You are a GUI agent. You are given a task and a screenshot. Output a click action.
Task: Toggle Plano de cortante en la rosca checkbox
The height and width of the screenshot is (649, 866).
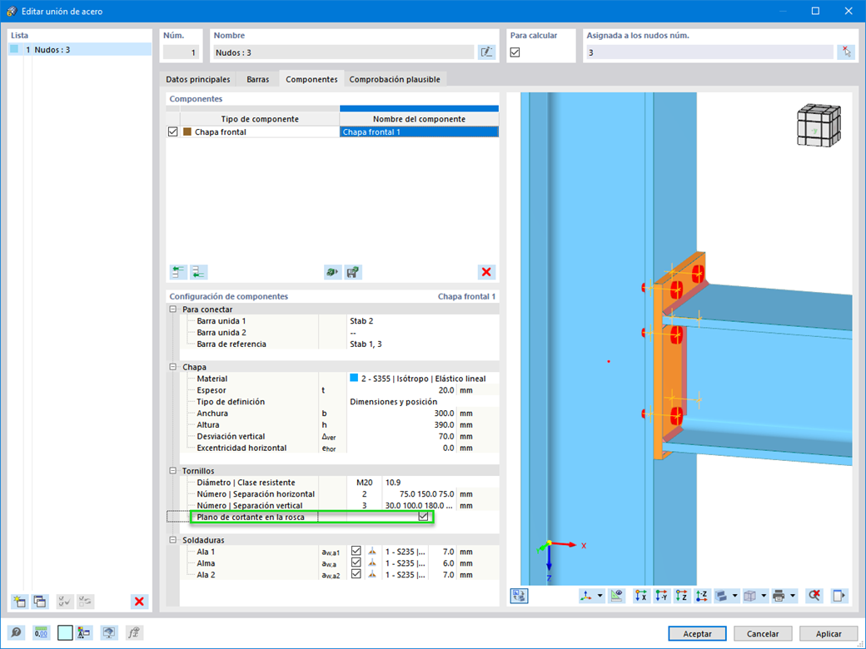click(423, 517)
